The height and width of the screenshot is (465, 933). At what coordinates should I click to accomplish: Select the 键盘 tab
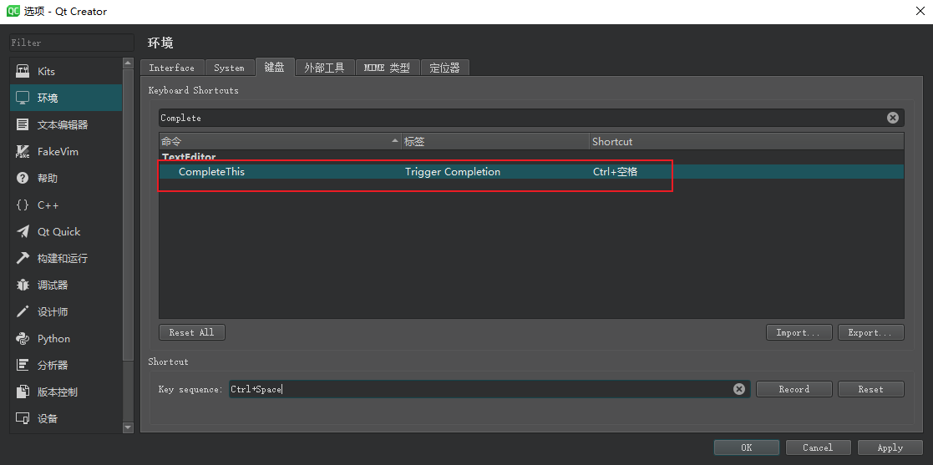274,67
